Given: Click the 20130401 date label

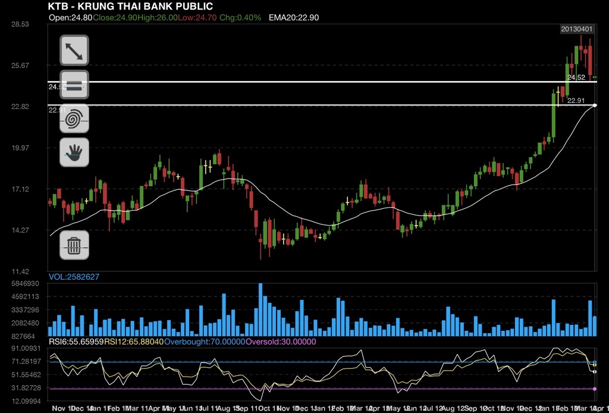Looking at the screenshot, I should tap(577, 29).
